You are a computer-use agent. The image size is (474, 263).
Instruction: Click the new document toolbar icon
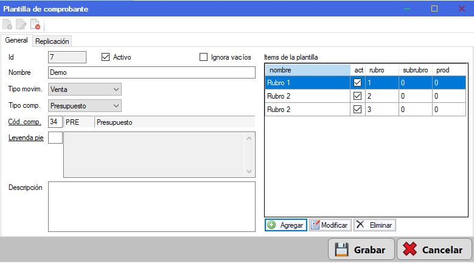point(7,24)
